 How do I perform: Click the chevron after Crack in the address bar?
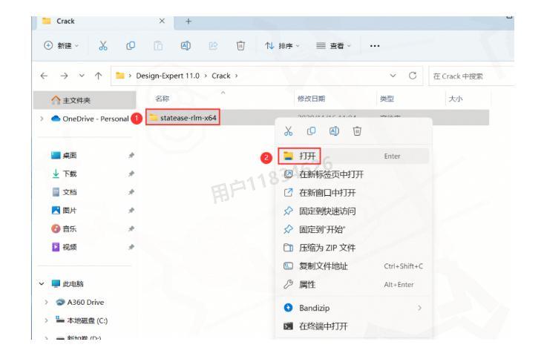tap(236, 76)
